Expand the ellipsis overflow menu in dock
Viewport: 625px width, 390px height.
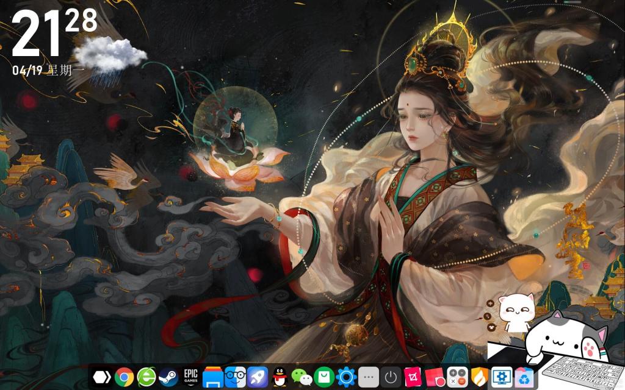(368, 378)
